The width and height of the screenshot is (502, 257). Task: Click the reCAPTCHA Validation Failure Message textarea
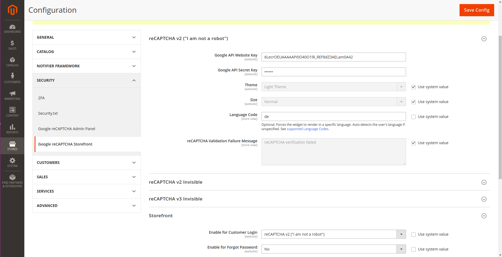[333, 152]
